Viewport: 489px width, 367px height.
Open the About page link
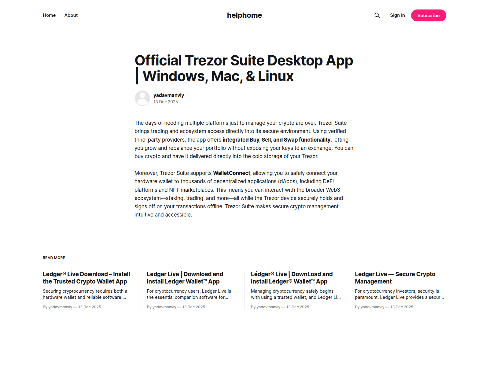(x=71, y=15)
